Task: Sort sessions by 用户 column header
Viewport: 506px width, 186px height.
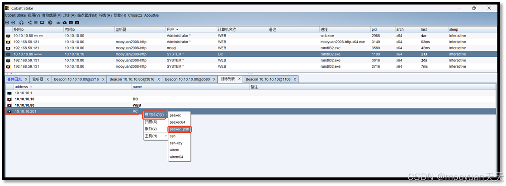Action: (x=191, y=30)
